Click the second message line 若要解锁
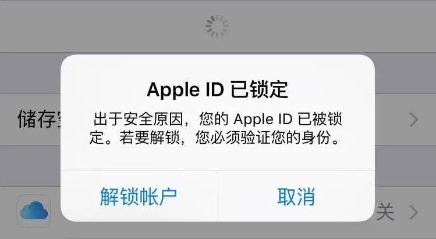The width and height of the screenshot is (436, 239). click(x=214, y=137)
